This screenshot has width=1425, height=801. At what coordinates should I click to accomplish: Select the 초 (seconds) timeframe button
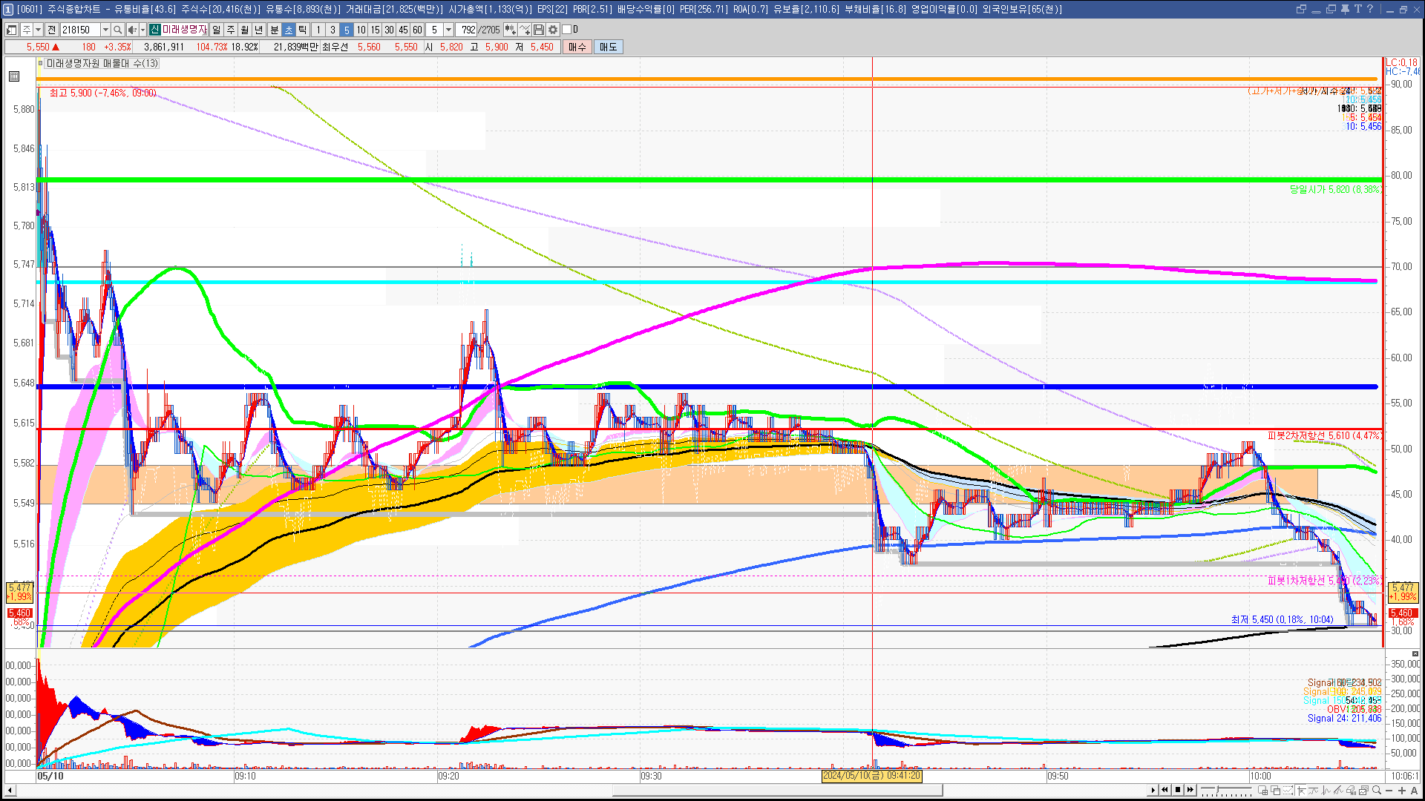(x=289, y=30)
